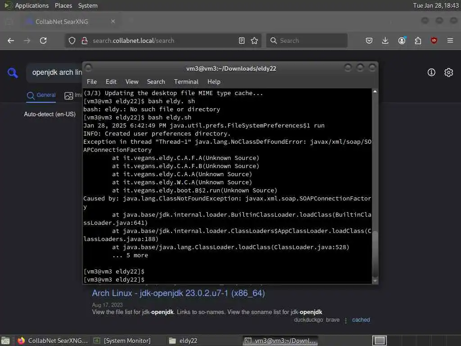Select the General search category tab
Screen dimensions: 461x346
[41, 96]
